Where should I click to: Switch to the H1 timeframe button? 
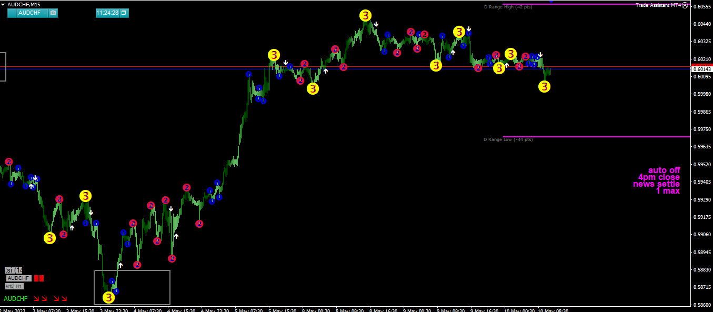click(x=19, y=286)
